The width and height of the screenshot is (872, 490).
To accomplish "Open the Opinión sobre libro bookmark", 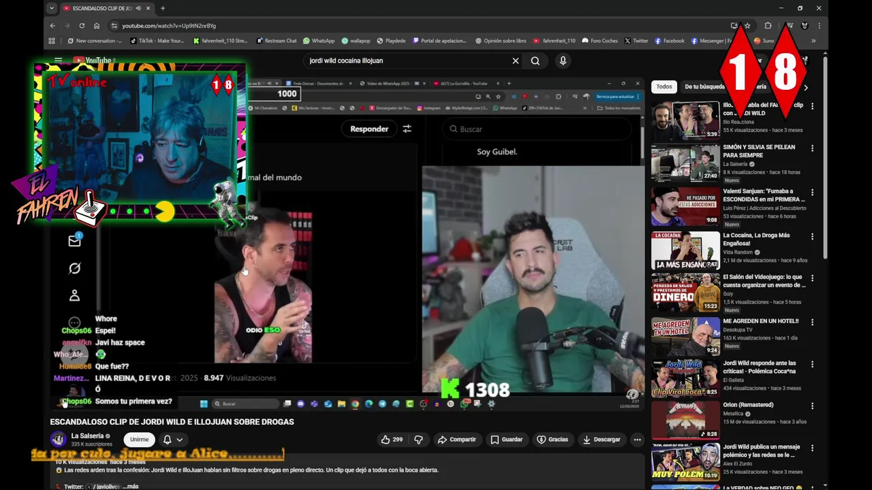I will [500, 41].
